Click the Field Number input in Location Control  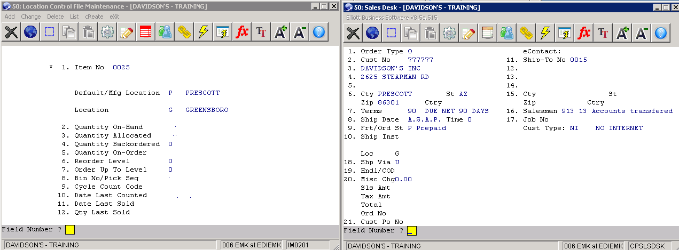coord(70,230)
